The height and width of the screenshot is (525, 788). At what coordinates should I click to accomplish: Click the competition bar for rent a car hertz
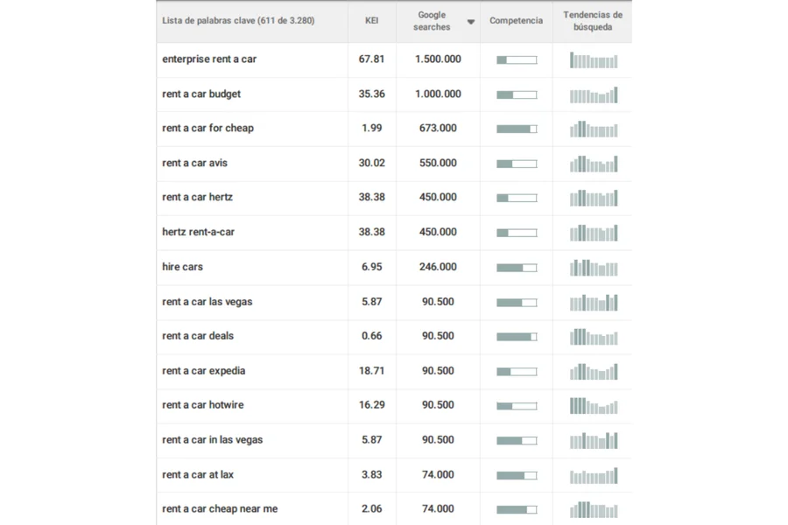pos(517,198)
